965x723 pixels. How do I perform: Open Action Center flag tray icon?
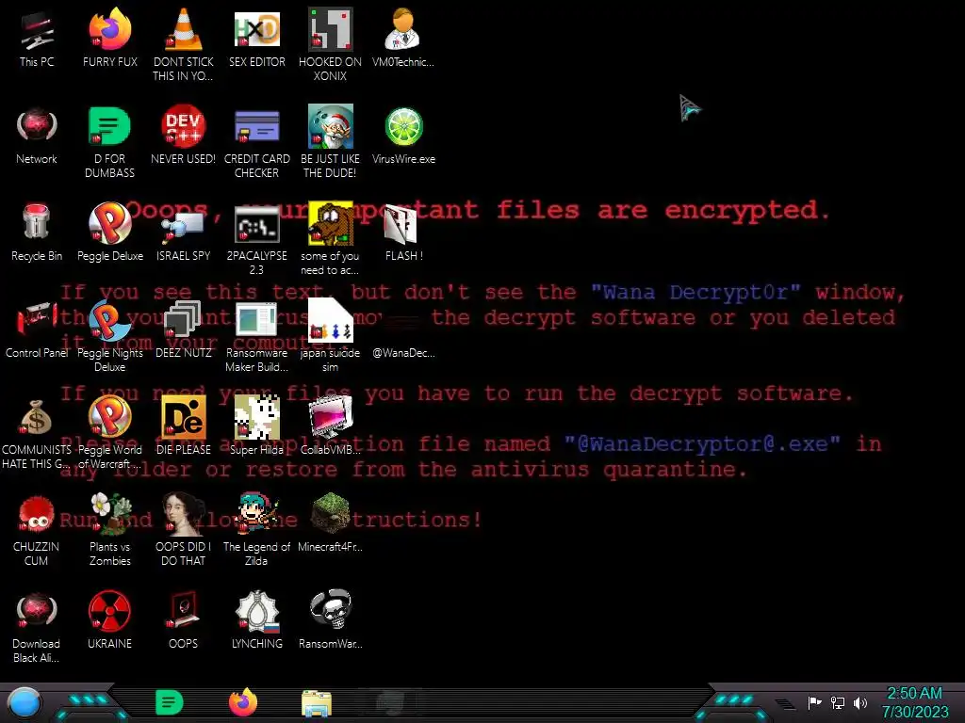(814, 702)
